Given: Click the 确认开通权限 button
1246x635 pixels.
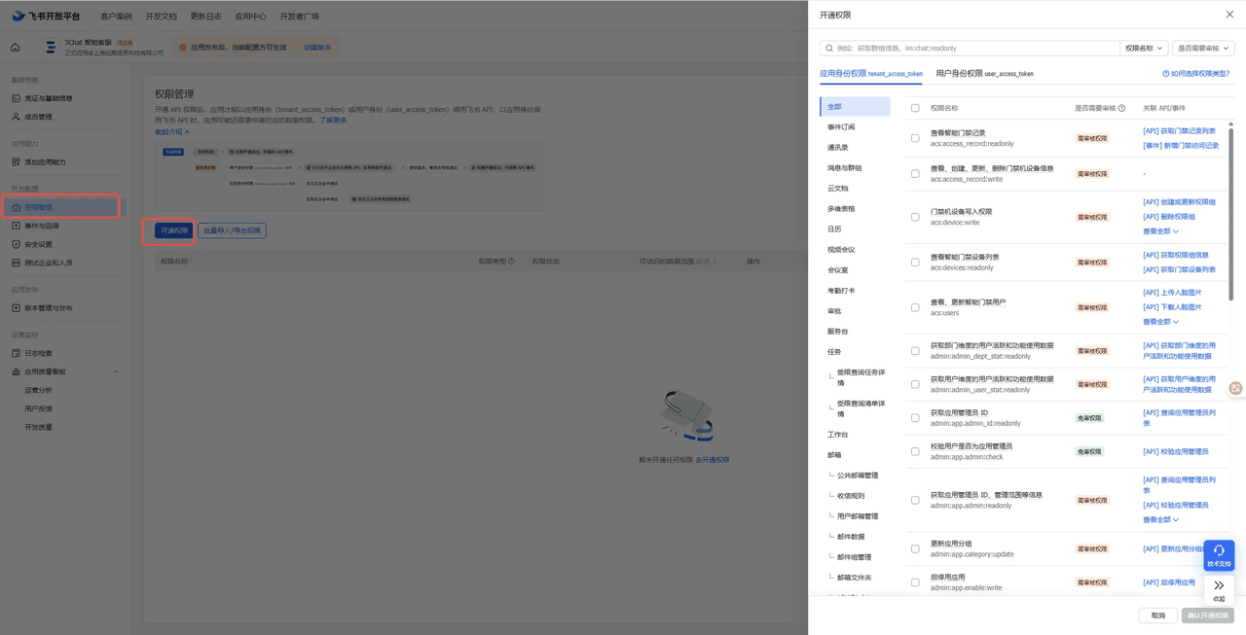Looking at the screenshot, I should [1208, 616].
